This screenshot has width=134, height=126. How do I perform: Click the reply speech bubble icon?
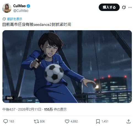tap(6, 121)
